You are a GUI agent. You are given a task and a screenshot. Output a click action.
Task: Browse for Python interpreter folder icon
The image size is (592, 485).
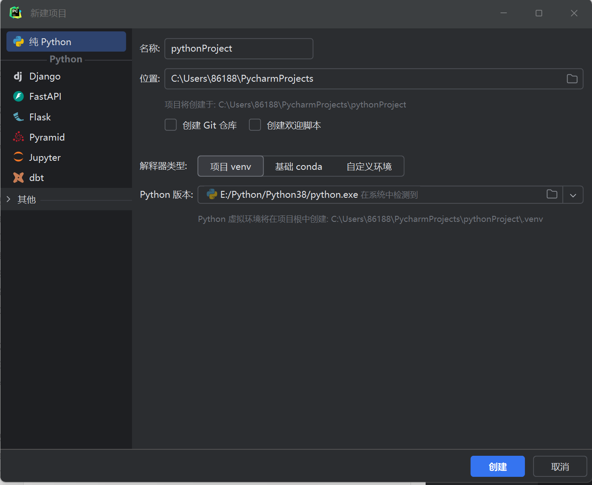tap(552, 194)
